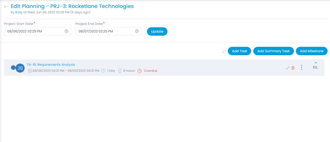Click the 5% progress indicator
This screenshot has width=330, height=142.
[x=315, y=67]
